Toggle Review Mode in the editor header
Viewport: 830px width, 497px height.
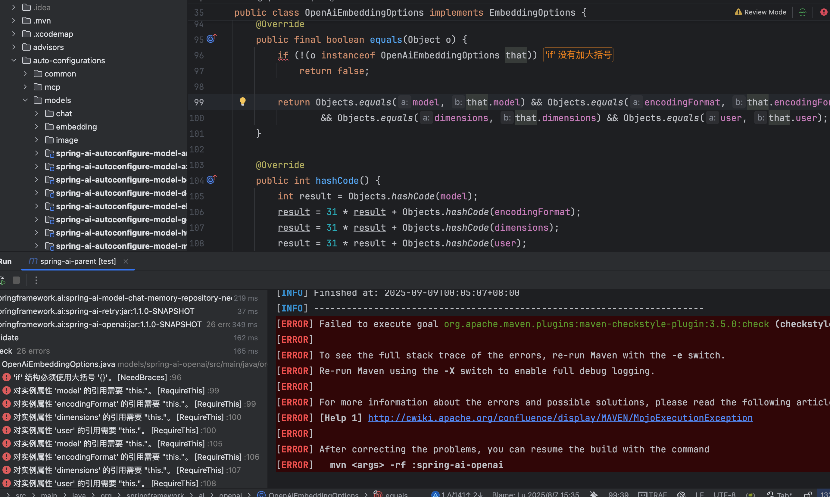click(x=760, y=12)
